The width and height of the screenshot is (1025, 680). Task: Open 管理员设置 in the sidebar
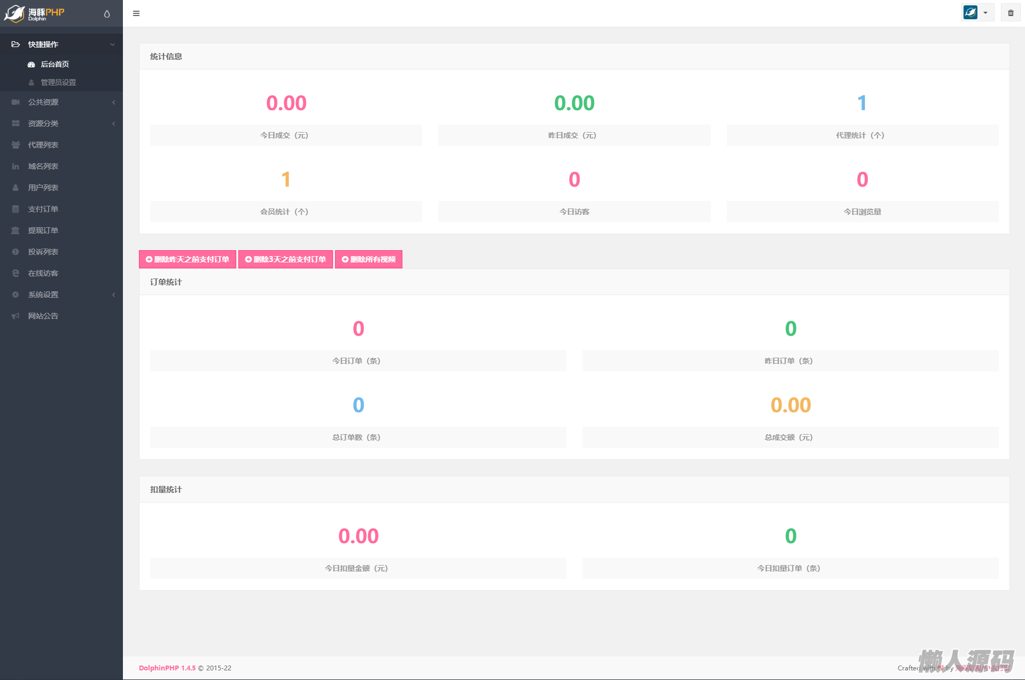pyautogui.click(x=58, y=82)
